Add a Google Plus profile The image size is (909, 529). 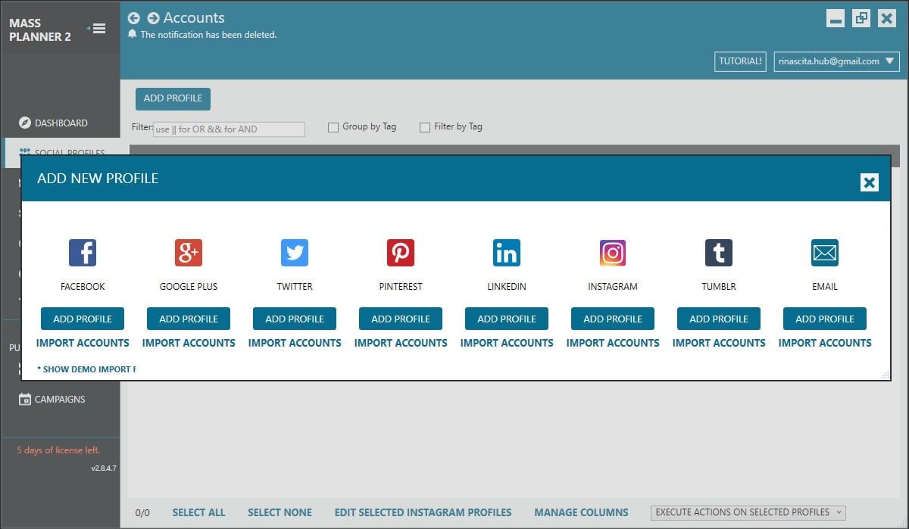pos(189,319)
